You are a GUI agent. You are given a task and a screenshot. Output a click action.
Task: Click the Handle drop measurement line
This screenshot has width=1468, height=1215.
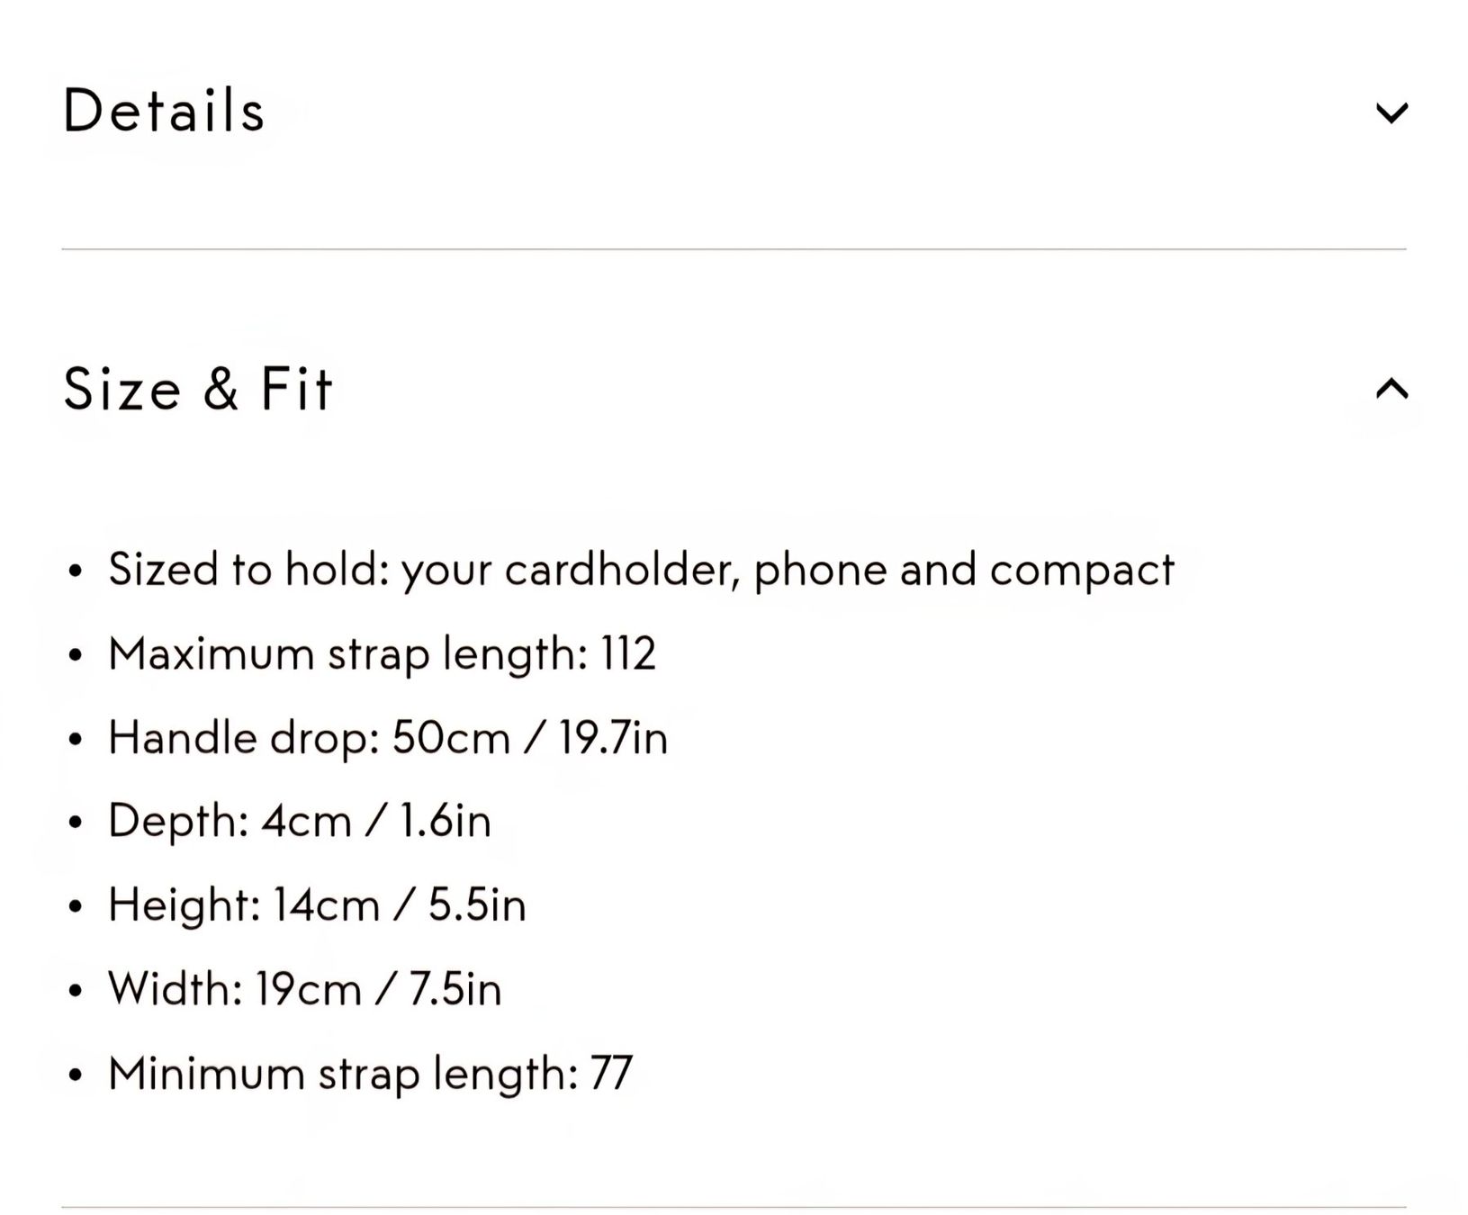pos(388,738)
